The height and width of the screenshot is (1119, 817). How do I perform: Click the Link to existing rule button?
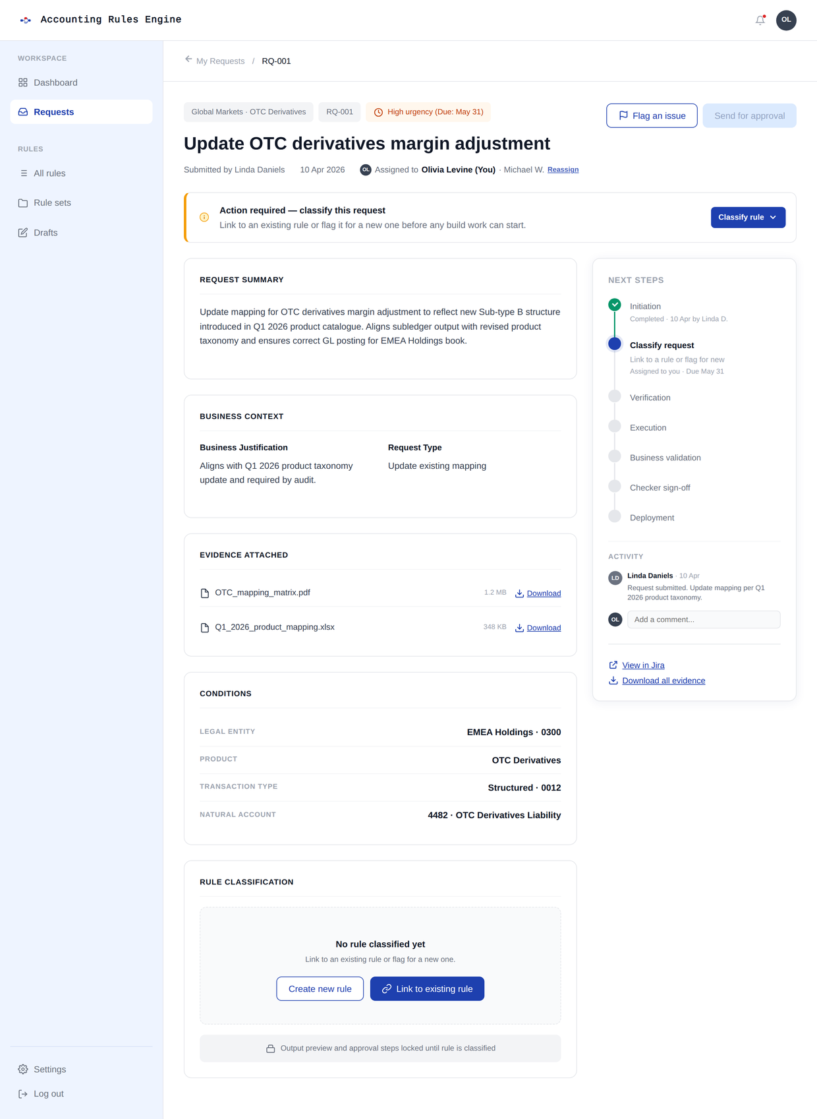point(427,989)
